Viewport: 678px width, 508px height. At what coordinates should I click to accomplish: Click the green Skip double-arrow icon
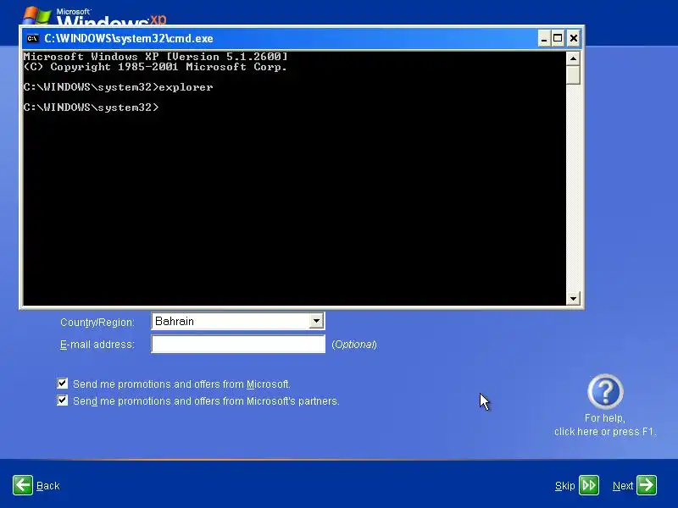tap(589, 485)
